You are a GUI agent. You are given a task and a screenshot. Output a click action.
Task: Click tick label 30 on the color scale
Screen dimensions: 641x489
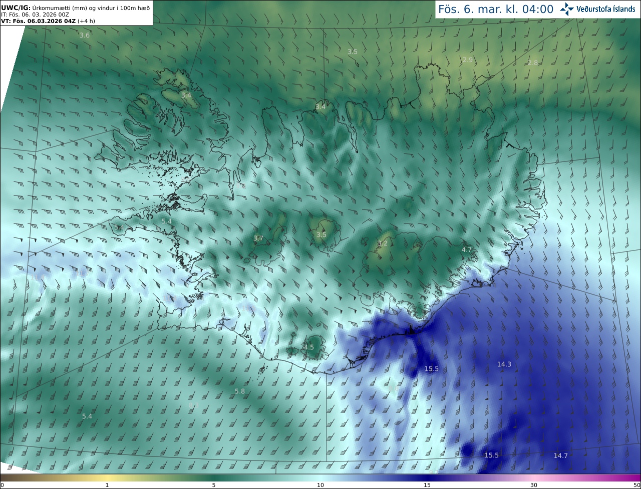[534, 485]
